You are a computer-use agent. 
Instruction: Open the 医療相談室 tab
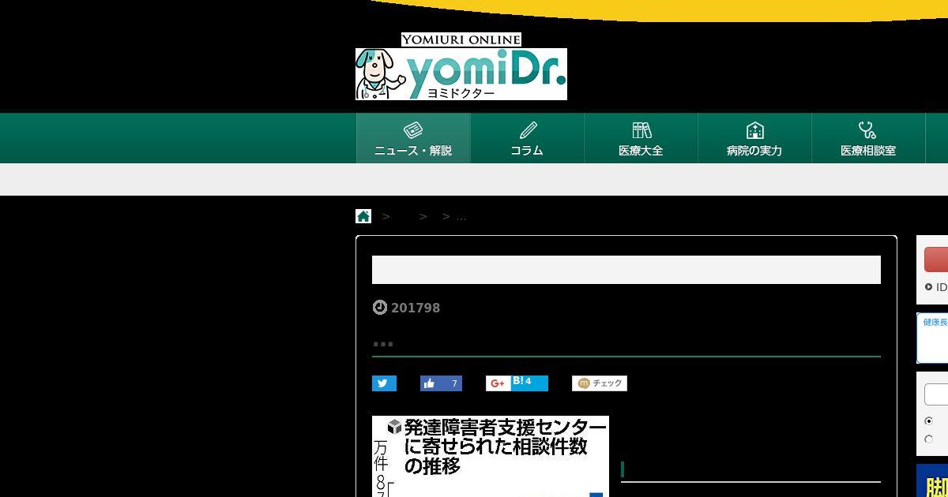(x=868, y=138)
